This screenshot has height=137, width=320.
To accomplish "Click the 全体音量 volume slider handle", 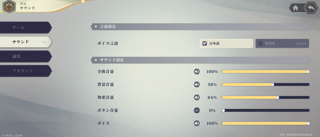I will [308, 72].
